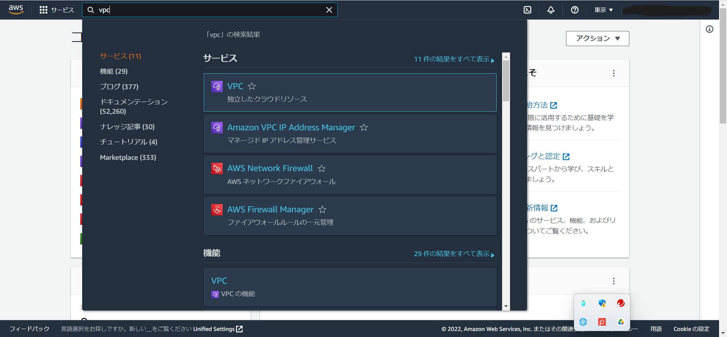This screenshot has width=727, height=337.
Task: Select the サービス (11) filter
Action: click(x=120, y=56)
